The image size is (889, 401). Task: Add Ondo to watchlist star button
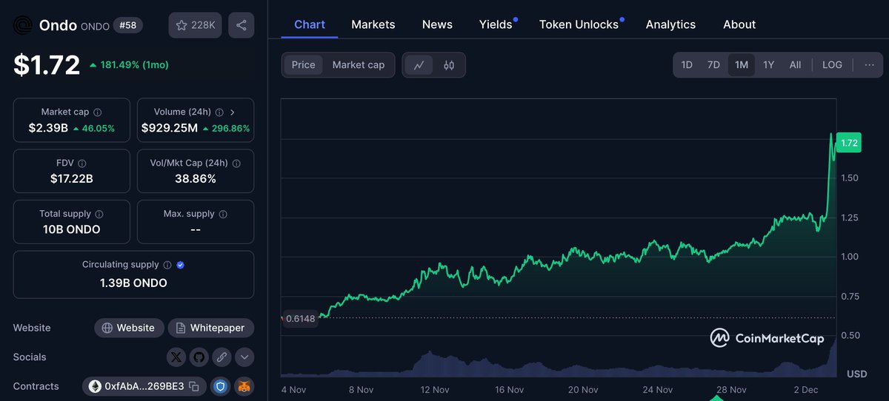[x=196, y=25]
